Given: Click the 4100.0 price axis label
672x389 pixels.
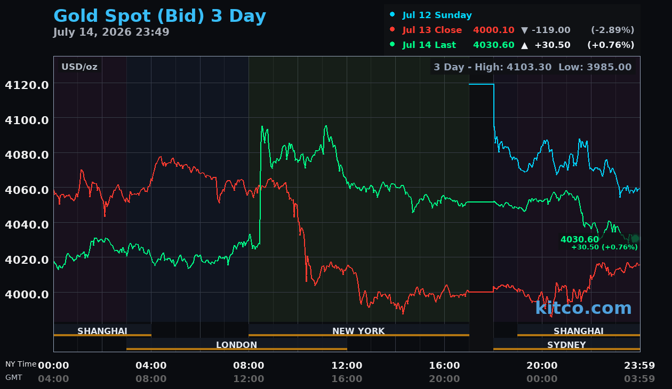Looking at the screenshot, I should [27, 119].
